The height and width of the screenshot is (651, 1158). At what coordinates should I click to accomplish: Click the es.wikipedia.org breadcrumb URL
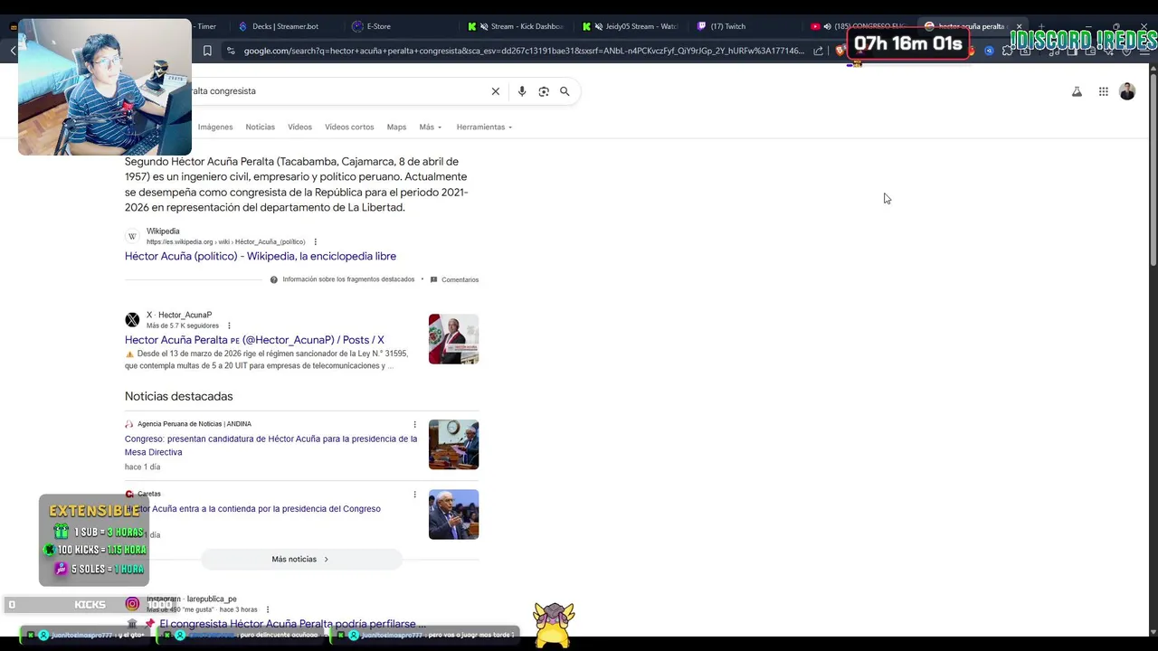point(226,242)
